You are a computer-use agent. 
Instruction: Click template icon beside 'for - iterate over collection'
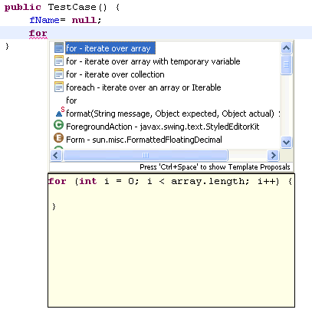(59, 74)
